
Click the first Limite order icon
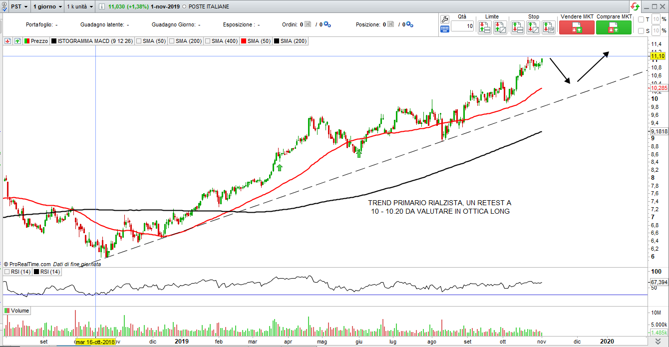pyautogui.click(x=484, y=27)
